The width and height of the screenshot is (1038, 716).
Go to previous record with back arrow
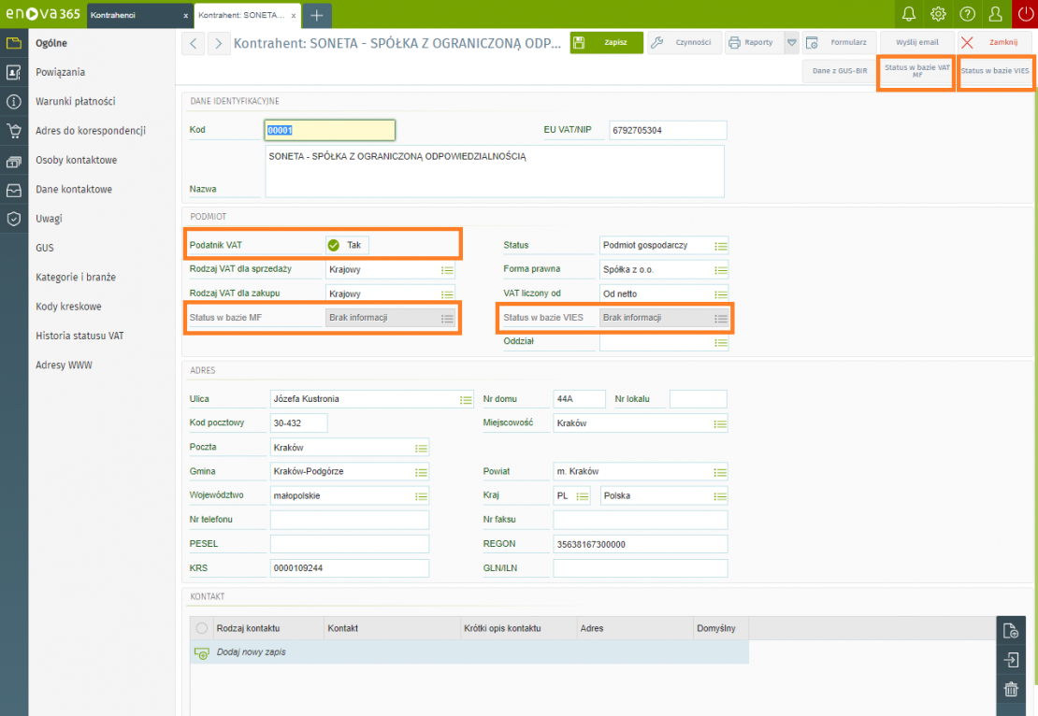point(193,43)
